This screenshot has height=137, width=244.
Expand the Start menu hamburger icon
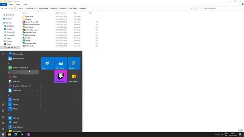[x=3, y=54]
